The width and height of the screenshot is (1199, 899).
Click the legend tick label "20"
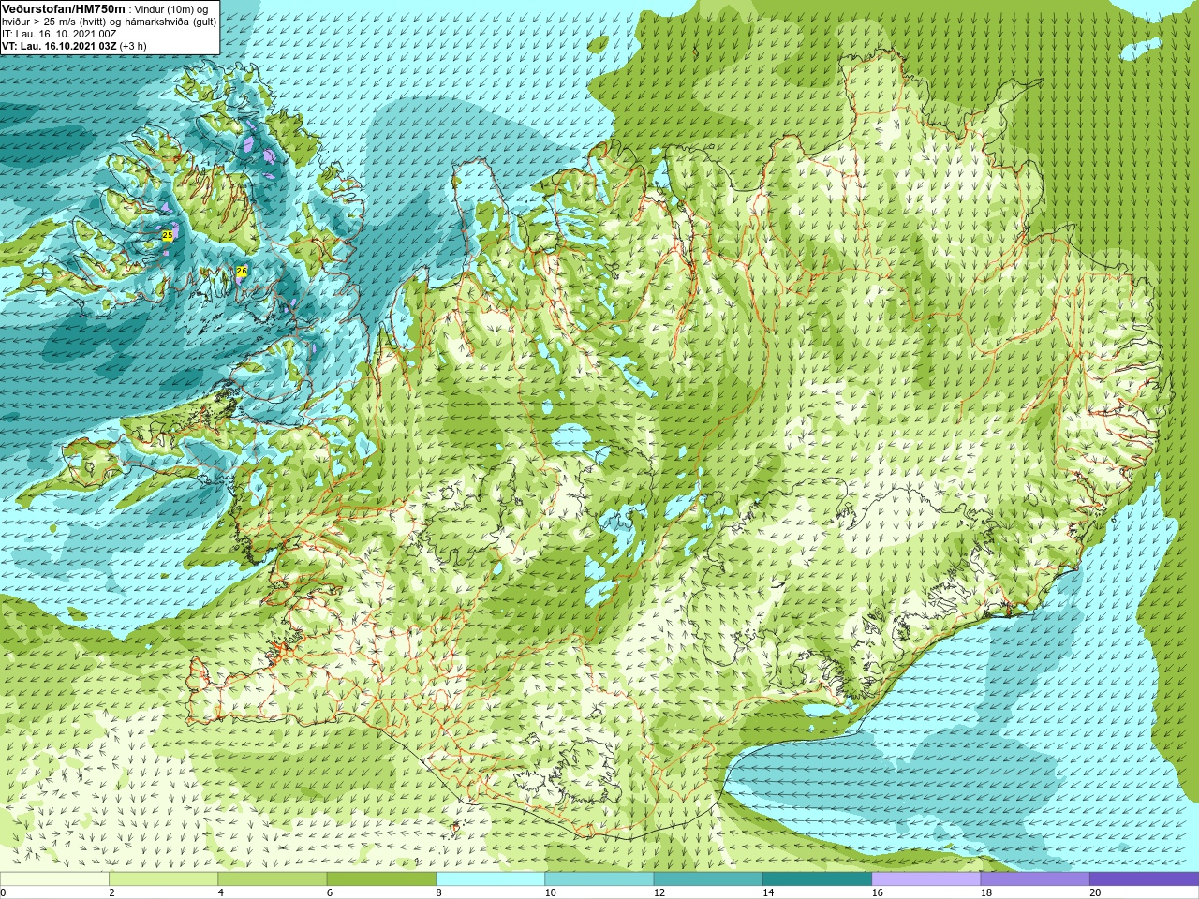[1095, 892]
